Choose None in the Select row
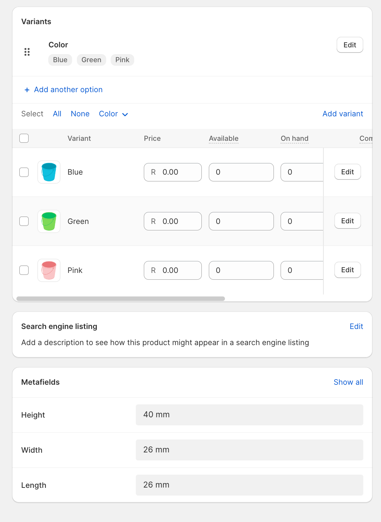This screenshot has height=522, width=381. click(x=80, y=114)
